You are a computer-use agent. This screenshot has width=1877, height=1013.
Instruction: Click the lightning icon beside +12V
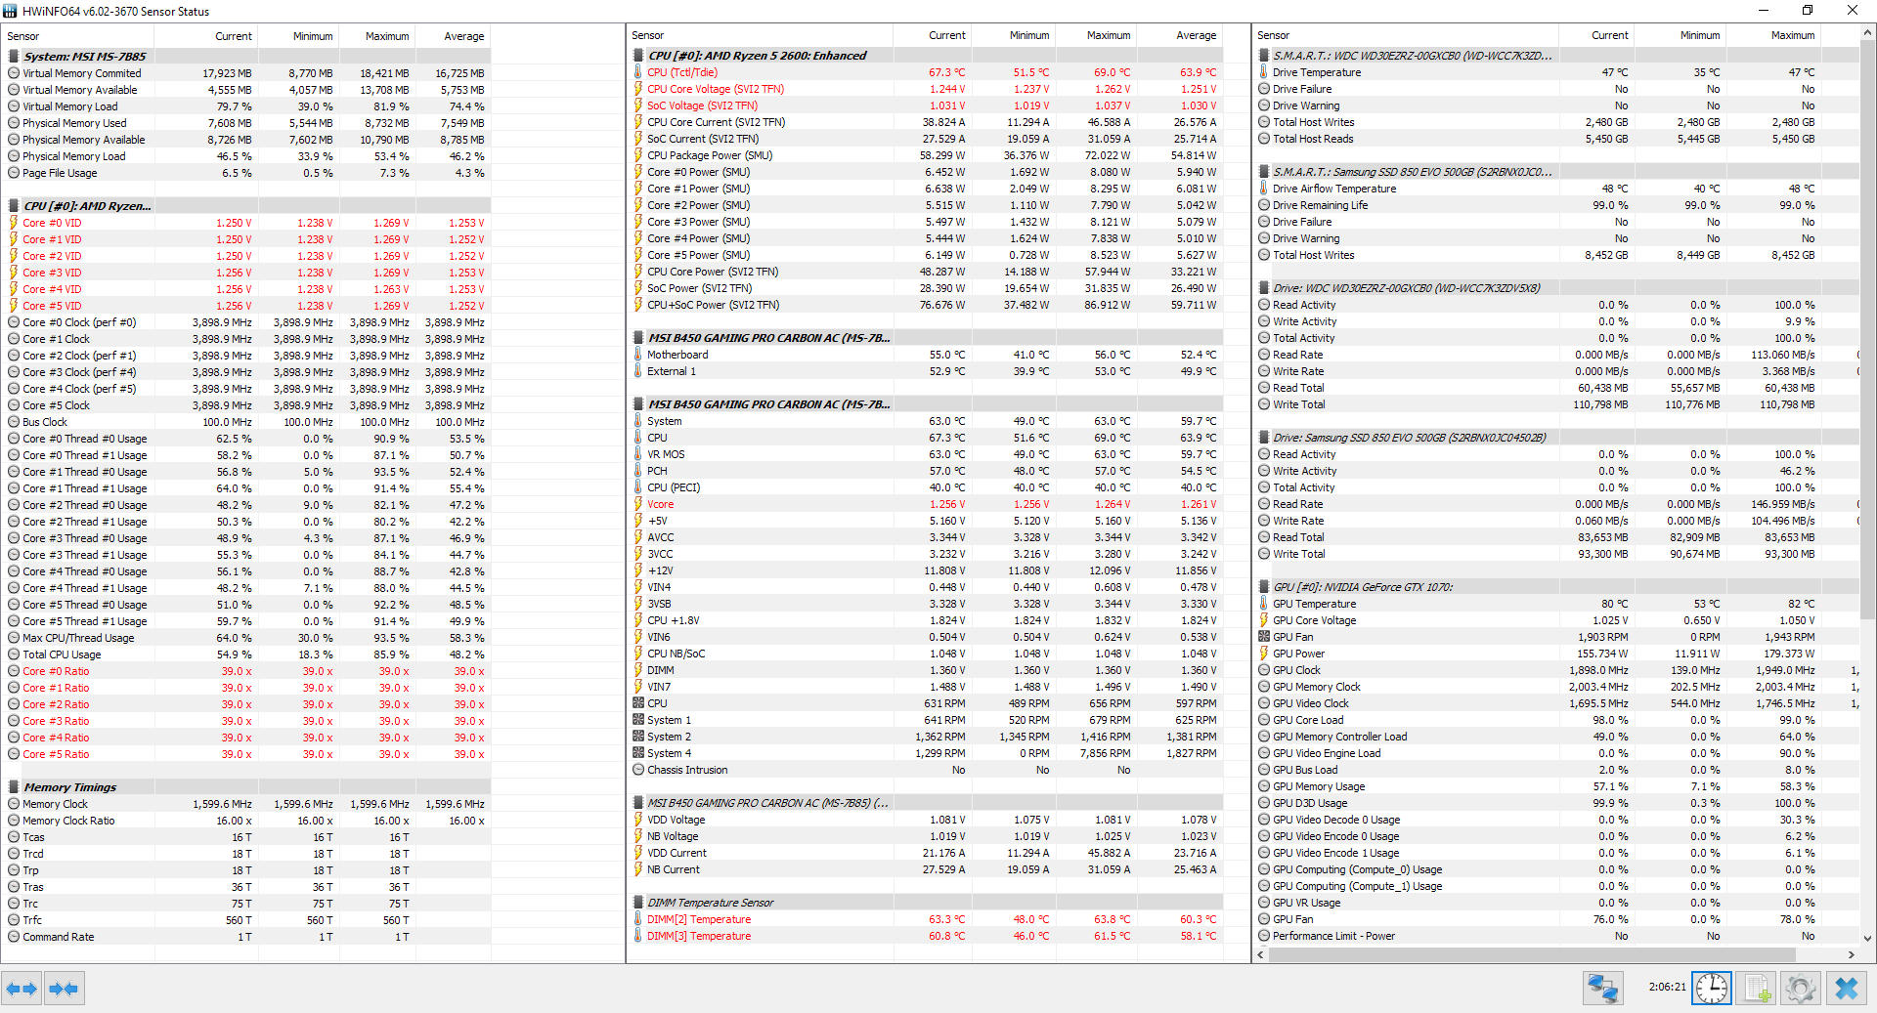pos(638,570)
